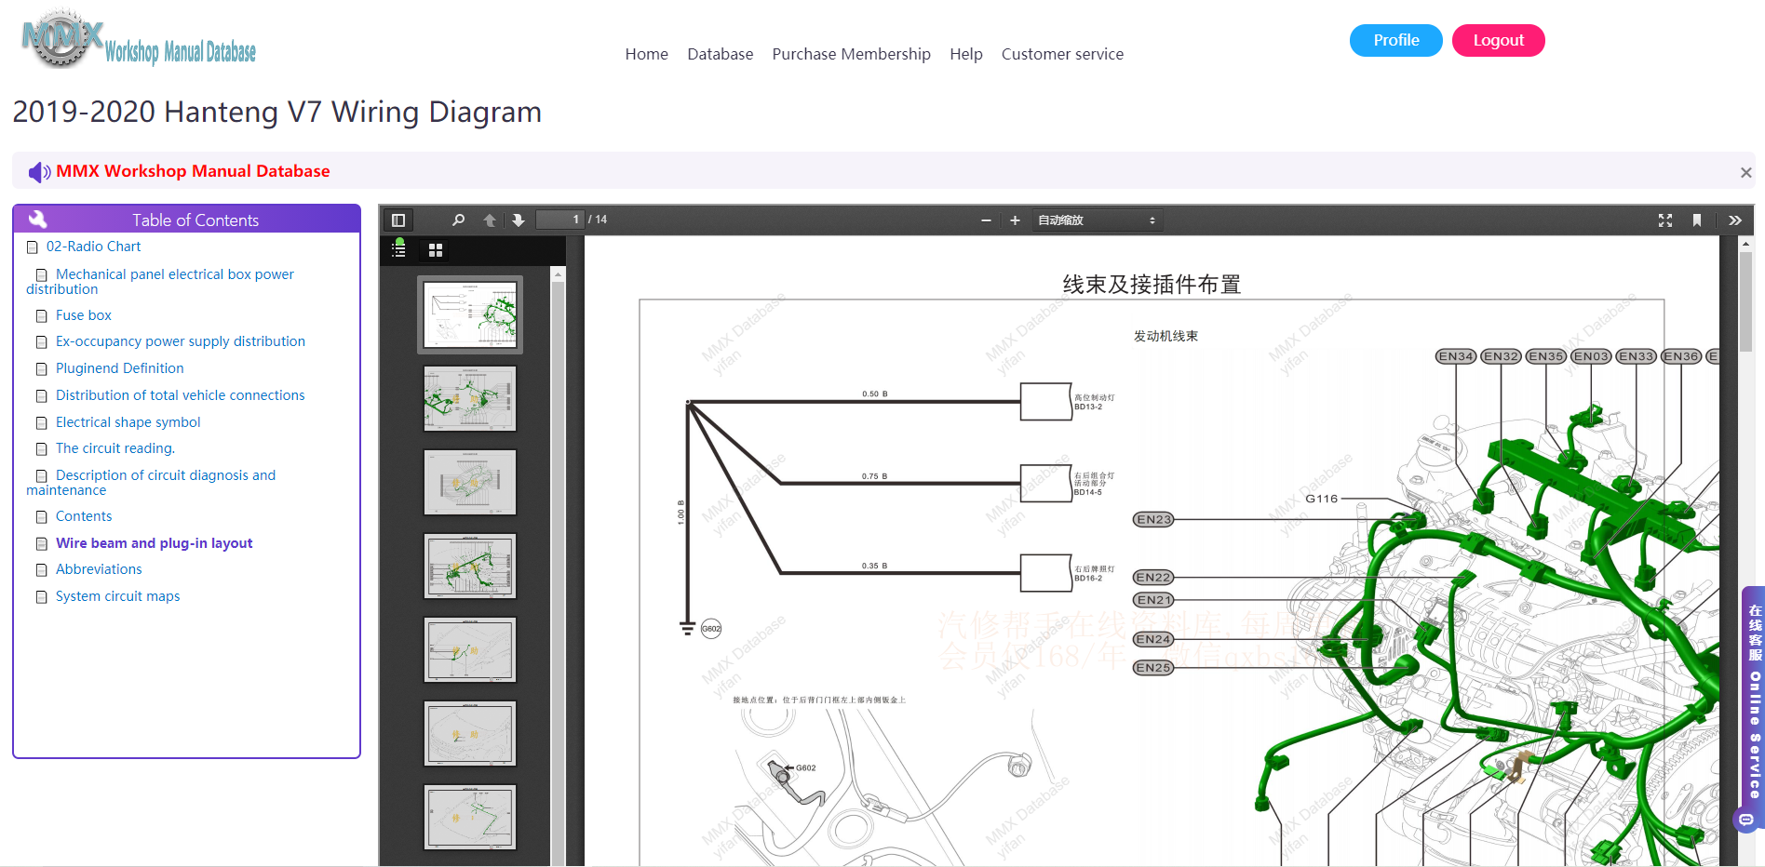The height and width of the screenshot is (867, 1765).
Task: Click the document icon beside Electrical shape symbol
Action: click(x=41, y=423)
